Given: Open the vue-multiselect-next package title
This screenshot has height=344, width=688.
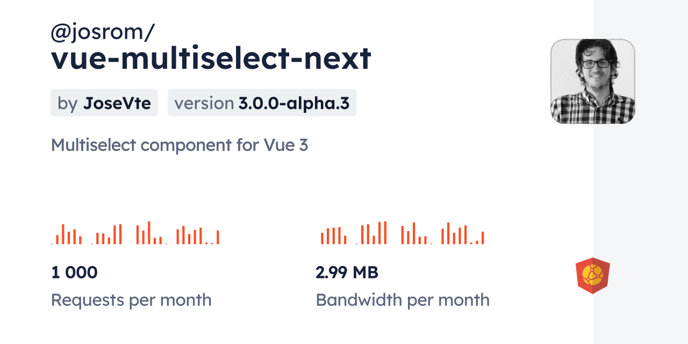Looking at the screenshot, I should [211, 58].
